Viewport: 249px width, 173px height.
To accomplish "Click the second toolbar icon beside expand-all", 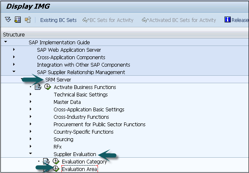I will (17, 20).
